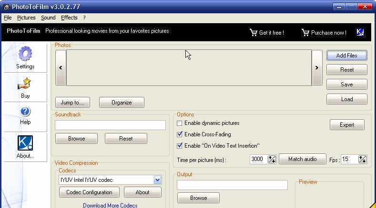Click the PhotoToFilm title bar app icon
Viewport: 376px width, 208px height.
point(6,7)
